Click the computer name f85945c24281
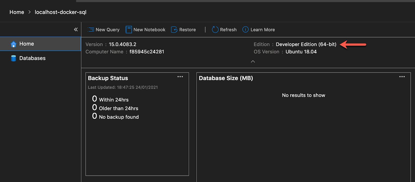 [147, 52]
